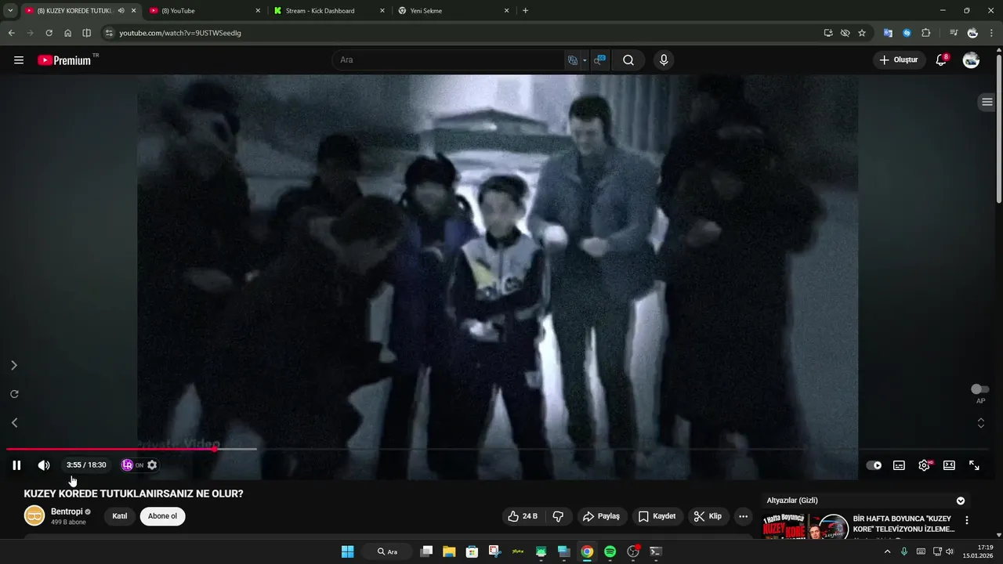Open the recommended Kuzey Kore thumbnail
The width and height of the screenshot is (1003, 564).
click(x=806, y=526)
